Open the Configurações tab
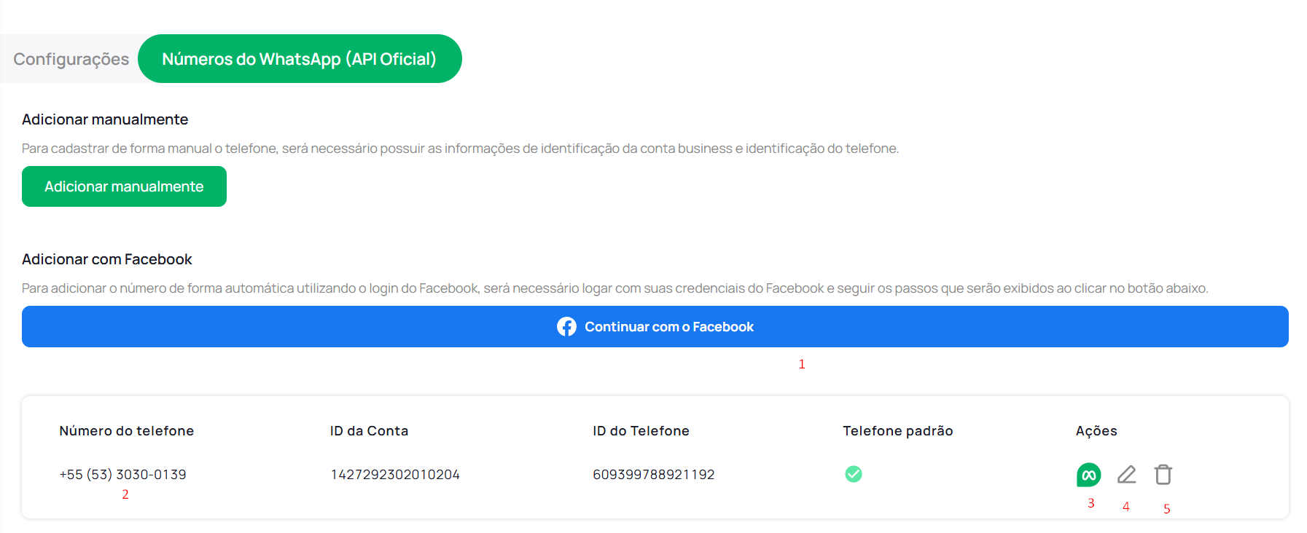The width and height of the screenshot is (1307, 533). (x=71, y=59)
